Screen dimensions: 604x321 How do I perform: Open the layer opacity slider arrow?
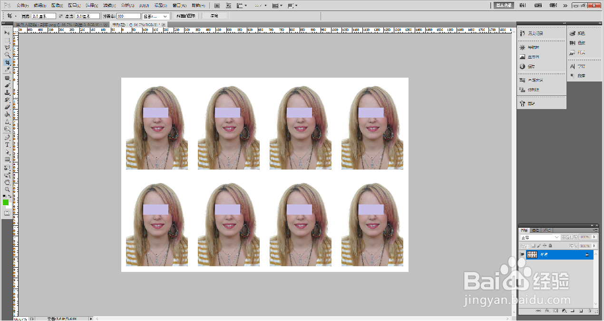(594, 237)
